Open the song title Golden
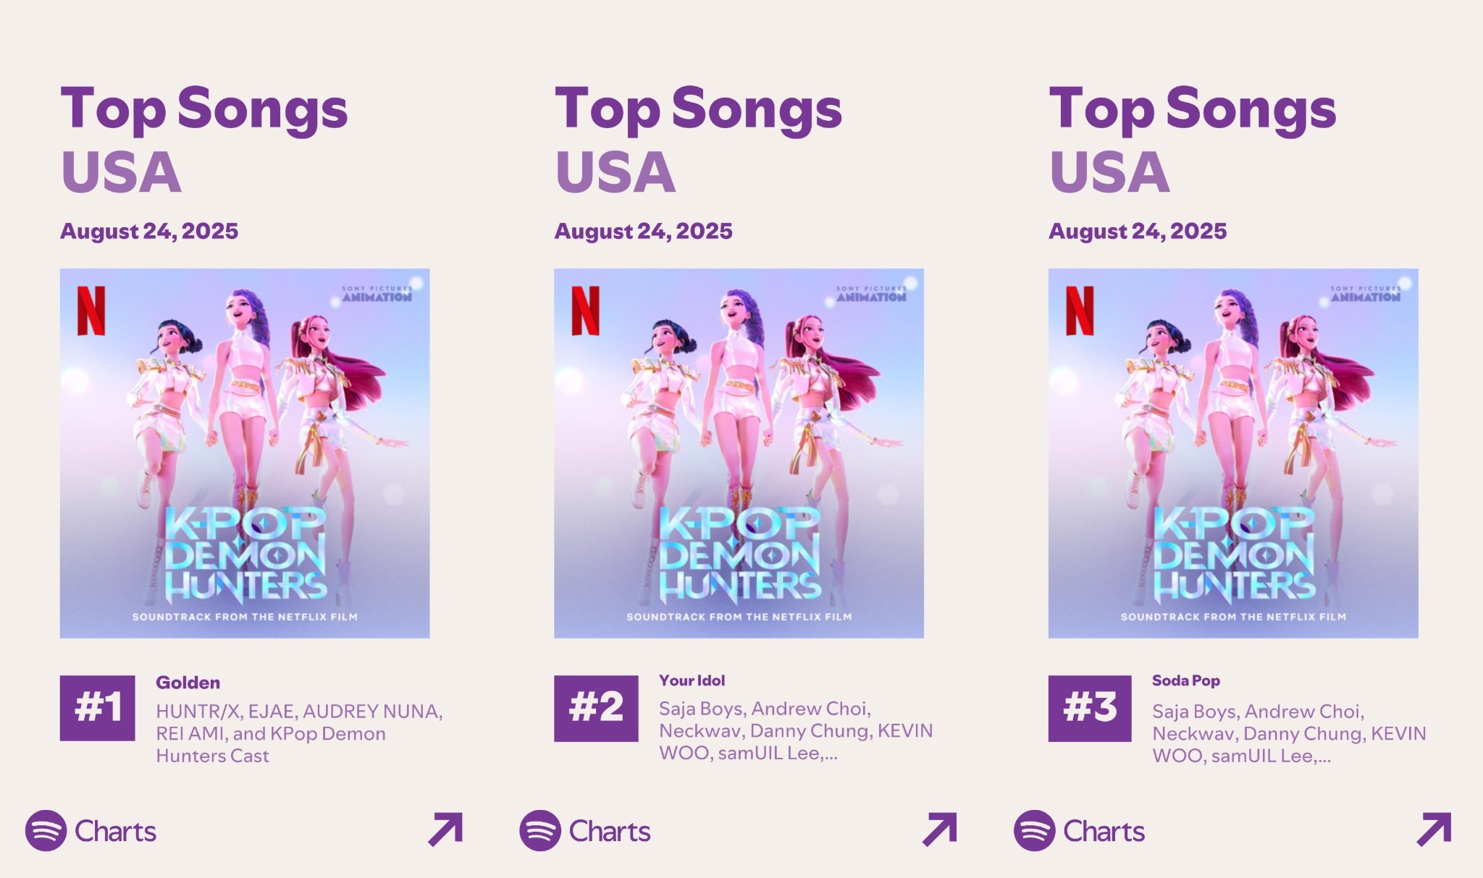This screenshot has height=878, width=1483. (188, 683)
